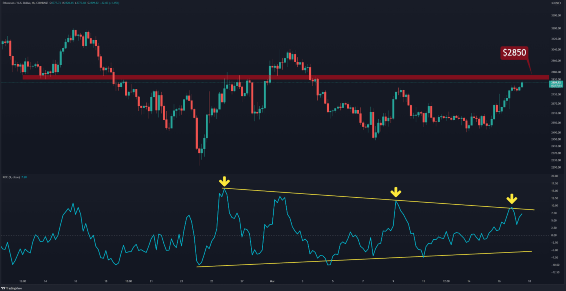Click the 0.00 value on the ROC scale
The width and height of the screenshot is (566, 291).
pyautogui.click(x=554, y=235)
